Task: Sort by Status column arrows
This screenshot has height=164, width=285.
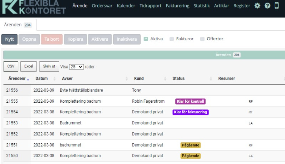Action: 211,78
